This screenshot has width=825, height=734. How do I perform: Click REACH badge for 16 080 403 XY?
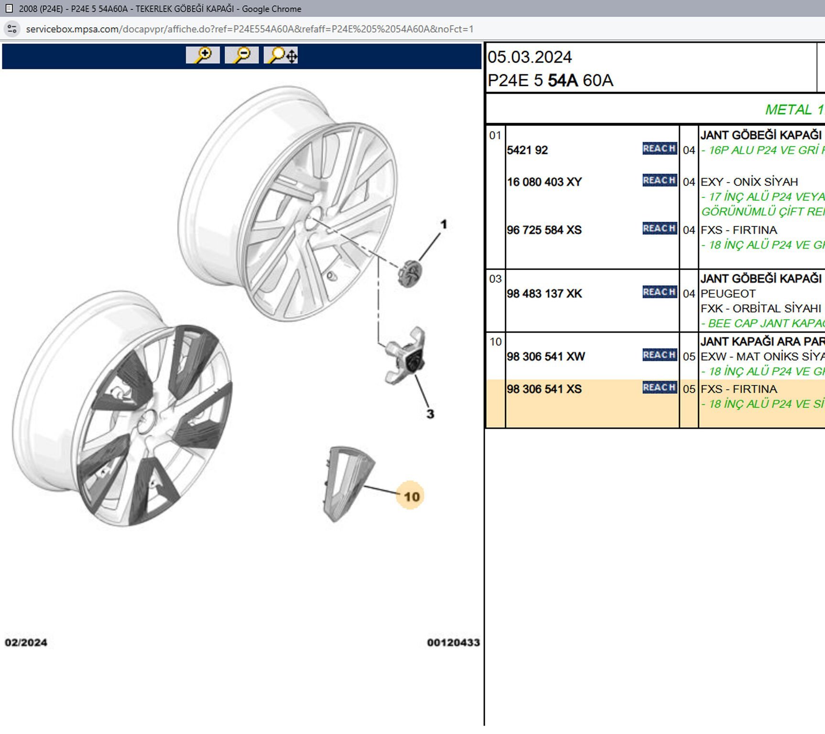659,181
